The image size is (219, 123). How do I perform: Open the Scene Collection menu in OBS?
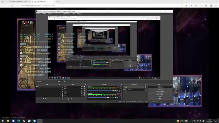tap(66, 14)
